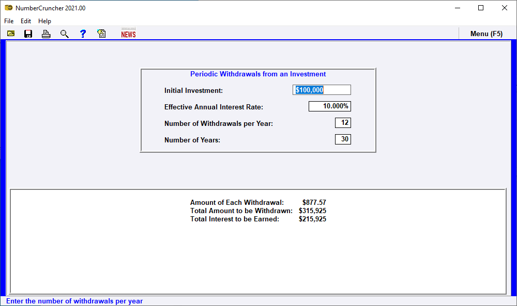Return to the main menu via Menu (F5)
The height and width of the screenshot is (306, 517).
tap(486, 34)
